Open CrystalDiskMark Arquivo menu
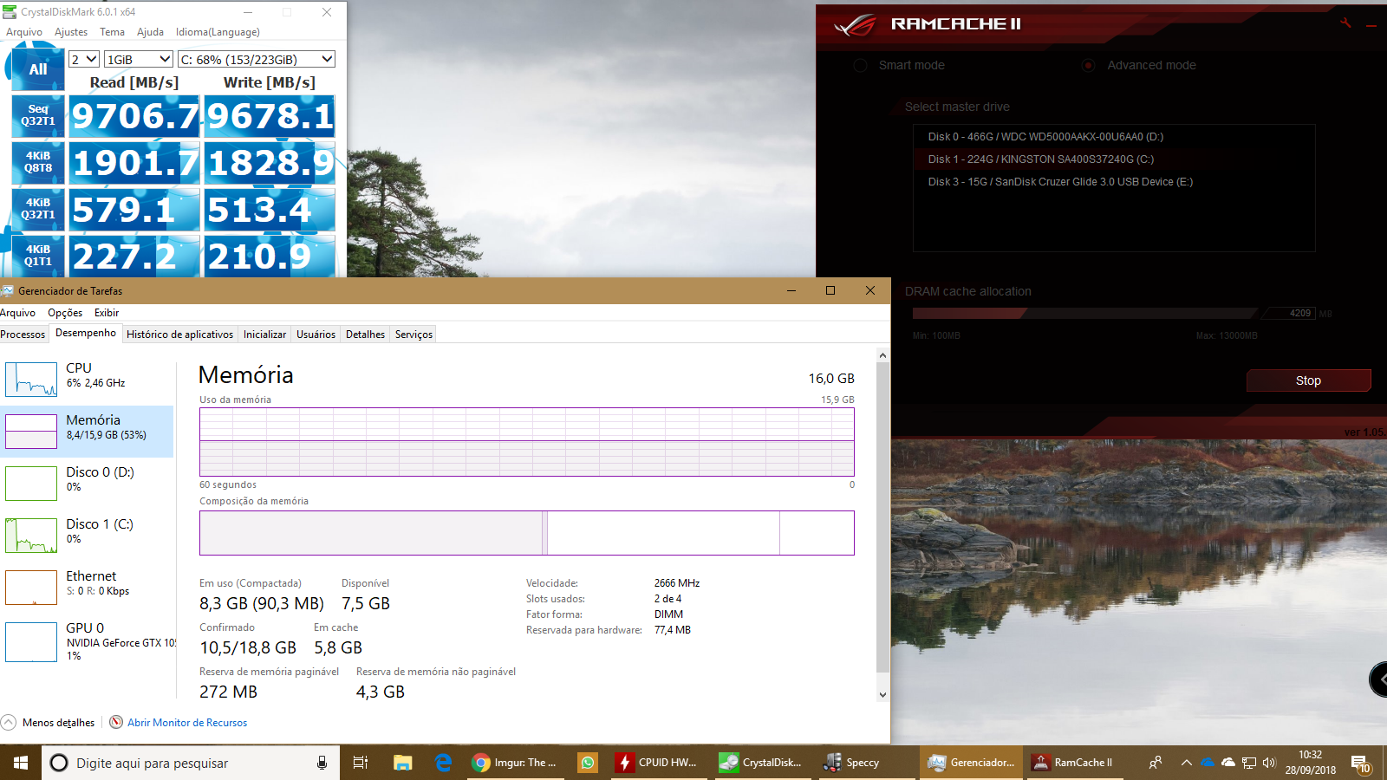 pyautogui.click(x=24, y=32)
